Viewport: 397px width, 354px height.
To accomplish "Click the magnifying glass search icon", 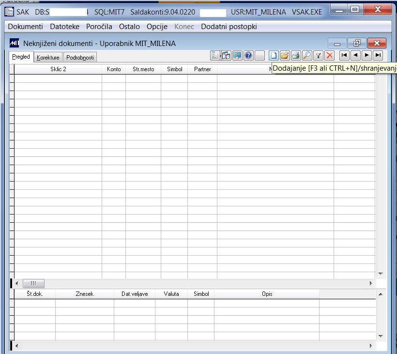I will pos(307,56).
